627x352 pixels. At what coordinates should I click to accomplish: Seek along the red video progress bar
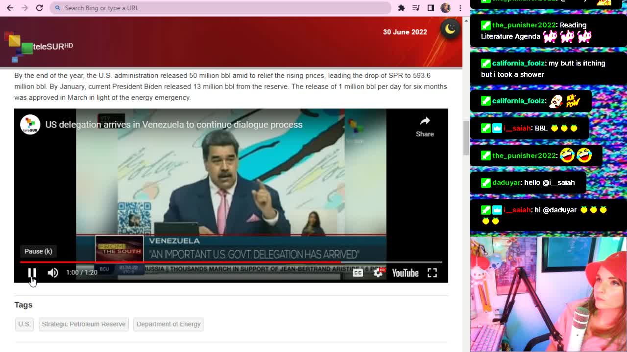point(231,263)
